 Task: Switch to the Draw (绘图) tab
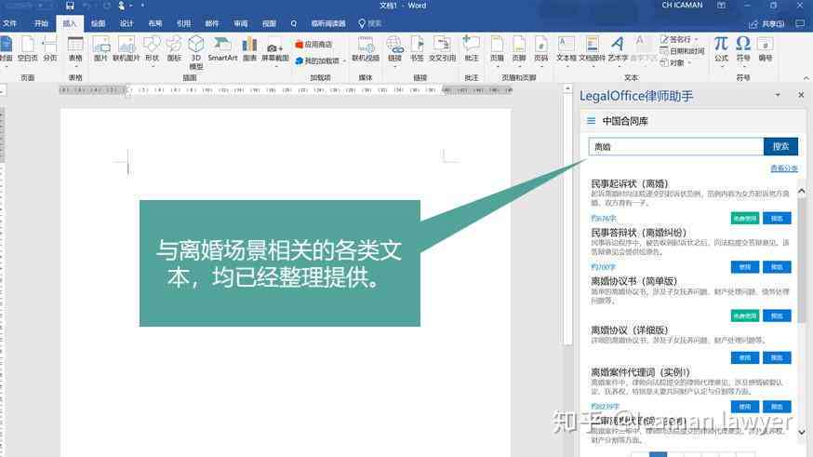(98, 23)
